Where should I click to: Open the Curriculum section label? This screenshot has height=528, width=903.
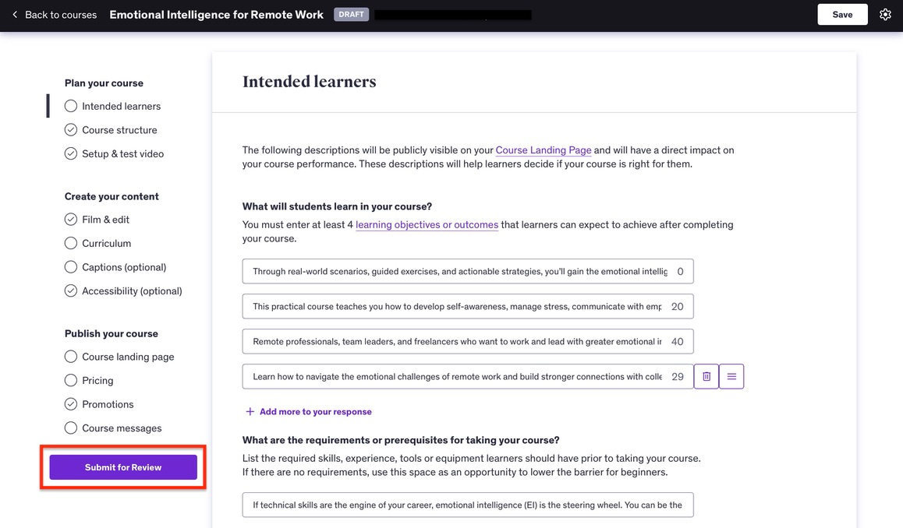(107, 243)
